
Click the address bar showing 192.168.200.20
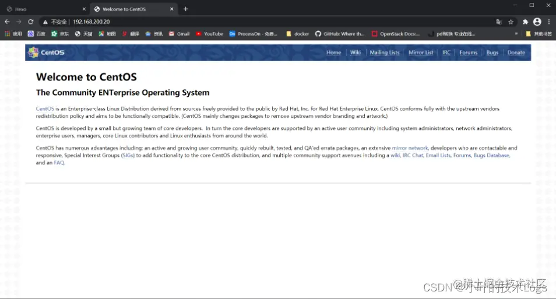[91, 22]
